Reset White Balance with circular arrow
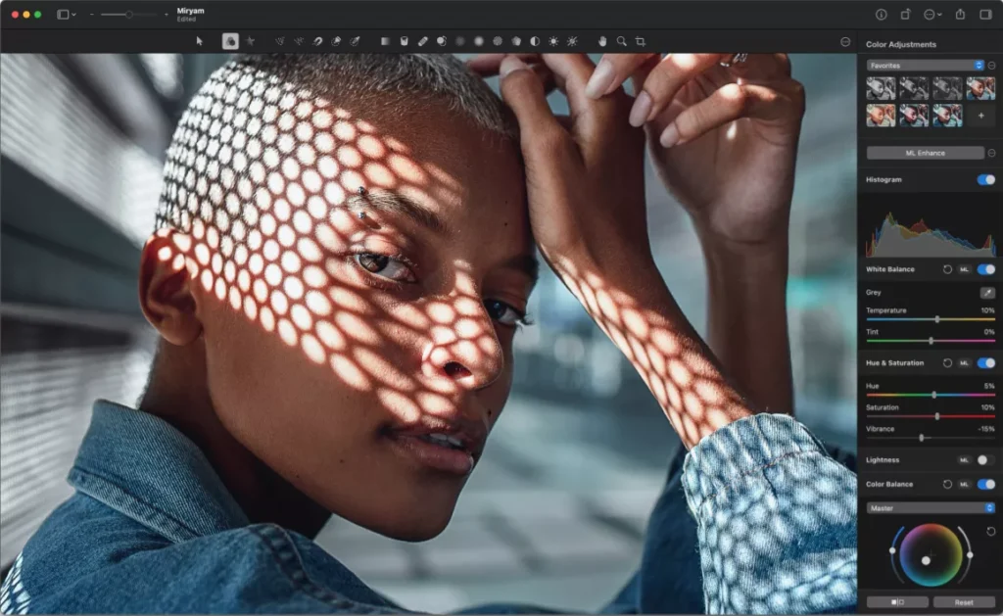 pos(947,269)
